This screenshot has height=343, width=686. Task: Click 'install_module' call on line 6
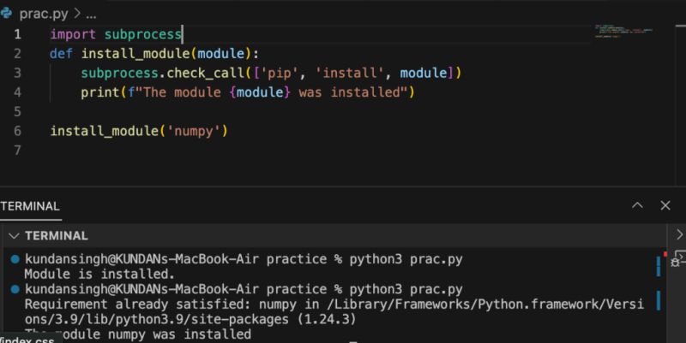[x=104, y=131]
